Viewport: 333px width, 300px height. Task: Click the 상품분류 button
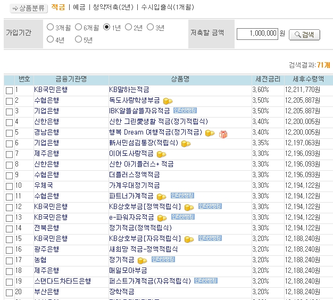(x=28, y=9)
